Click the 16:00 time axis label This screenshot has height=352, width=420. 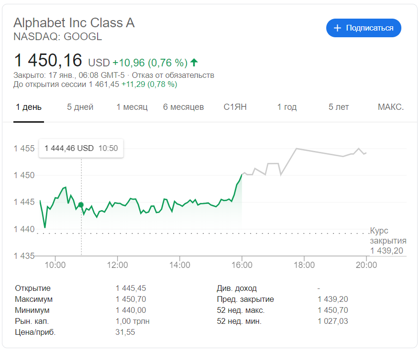242,265
